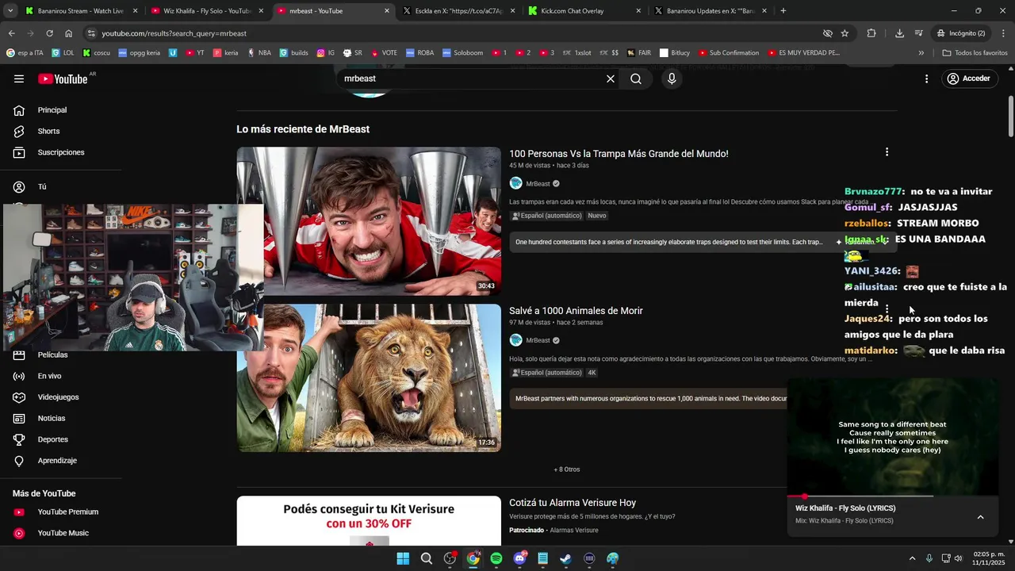Open the YouTube hamburger guide menu
Image resolution: width=1015 pixels, height=571 pixels.
(x=19, y=79)
